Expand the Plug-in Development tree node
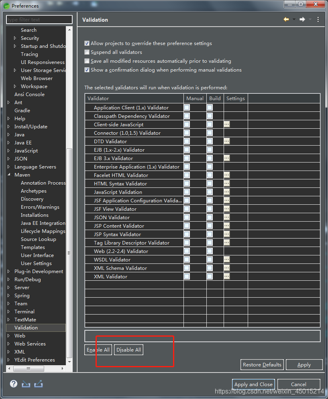 coord(9,271)
